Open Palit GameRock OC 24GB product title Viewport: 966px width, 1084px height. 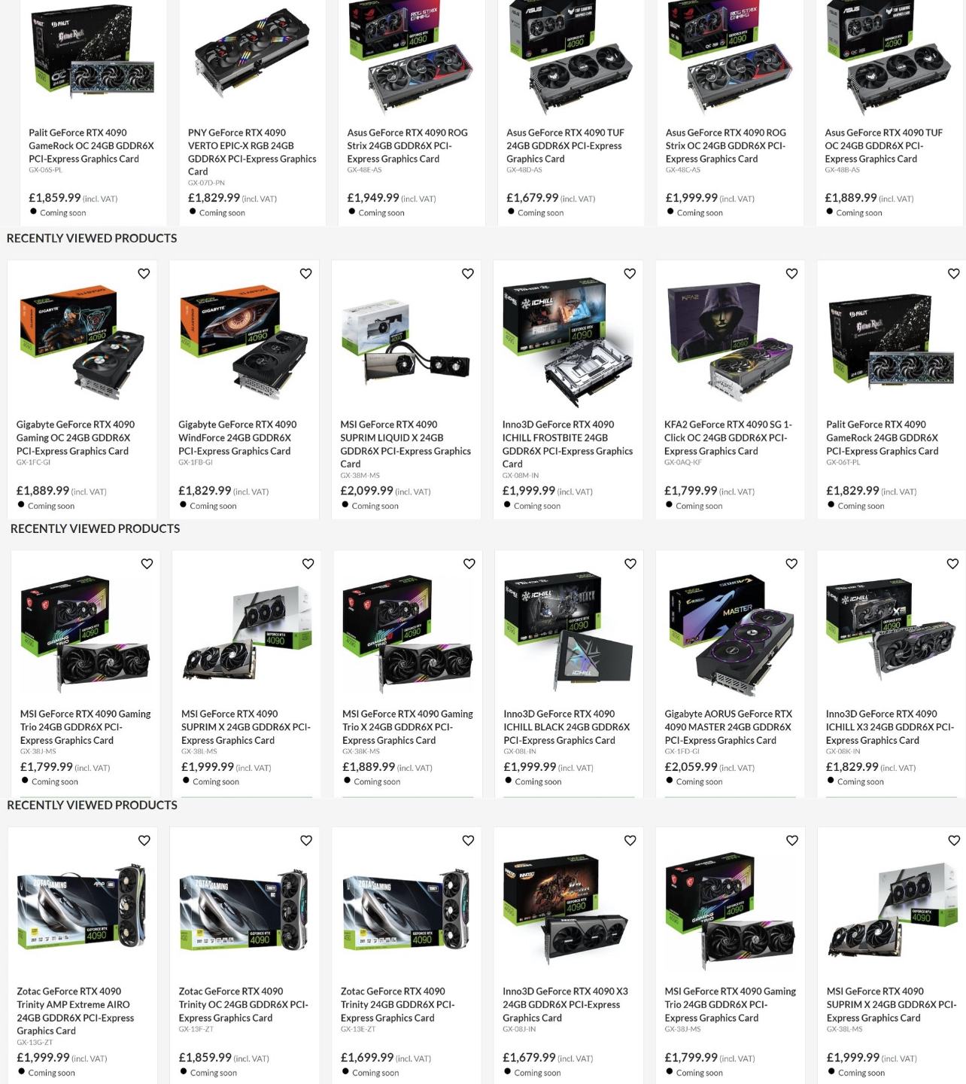91,146
